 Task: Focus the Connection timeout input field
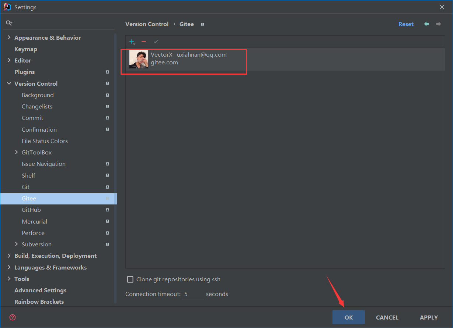193,294
